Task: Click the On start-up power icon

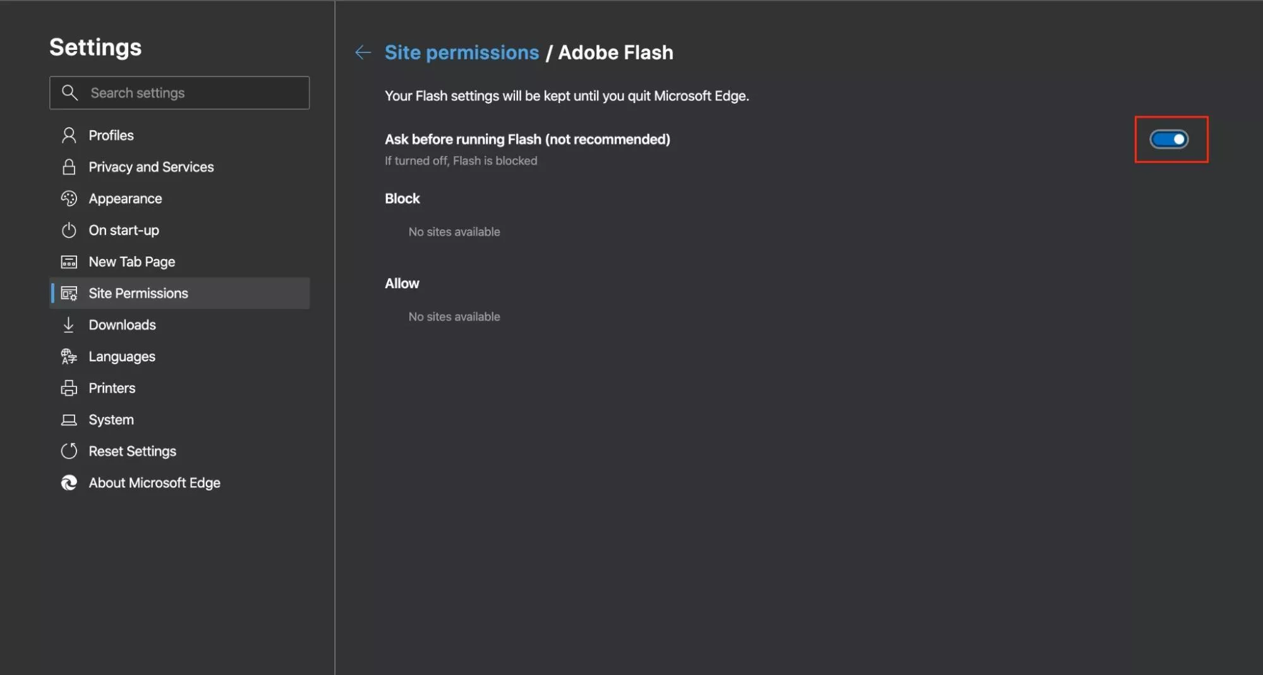Action: click(69, 230)
